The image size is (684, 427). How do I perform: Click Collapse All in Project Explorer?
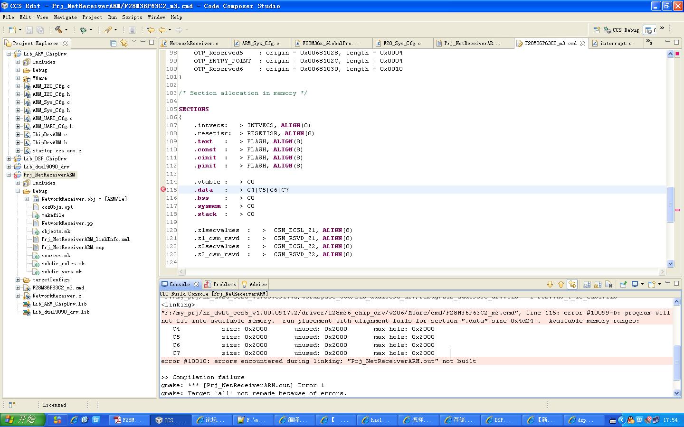(x=114, y=43)
